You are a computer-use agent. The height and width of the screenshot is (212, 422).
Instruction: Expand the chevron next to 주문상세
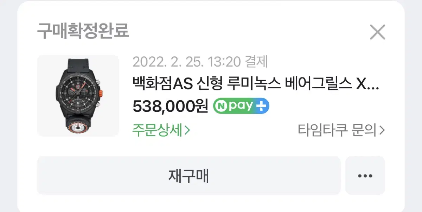pos(187,130)
